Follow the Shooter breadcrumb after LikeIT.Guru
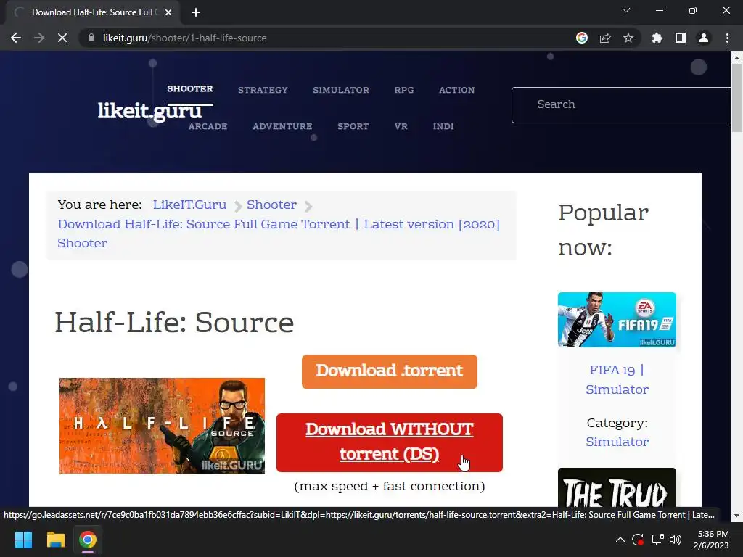743x557 pixels. (271, 205)
